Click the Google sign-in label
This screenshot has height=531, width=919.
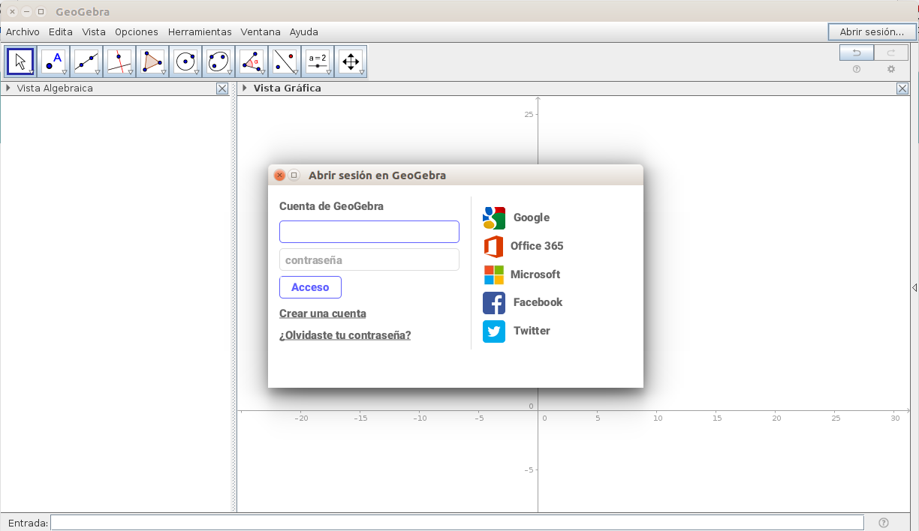click(532, 217)
